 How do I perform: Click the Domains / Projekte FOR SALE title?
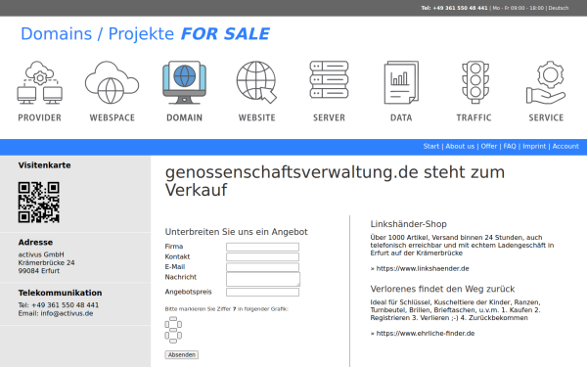pos(145,33)
